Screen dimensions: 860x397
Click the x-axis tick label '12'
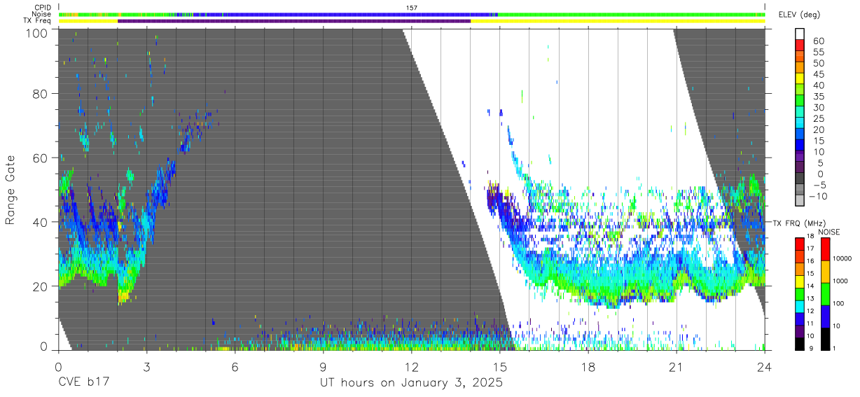pos(411,365)
